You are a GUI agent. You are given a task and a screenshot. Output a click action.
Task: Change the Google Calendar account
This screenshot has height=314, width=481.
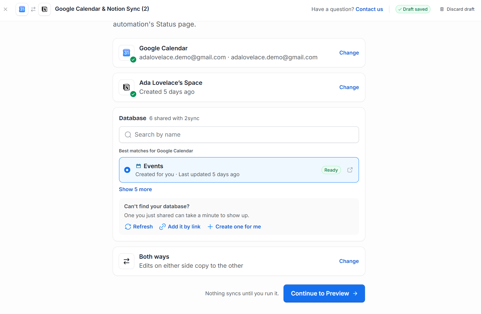[349, 53]
